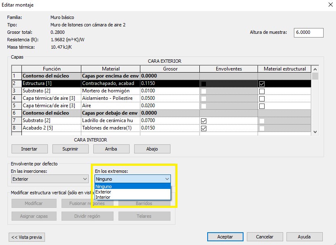Open help with Ayuda button
Image resolution: width=336 pixels, height=245 pixels.
point(304,237)
